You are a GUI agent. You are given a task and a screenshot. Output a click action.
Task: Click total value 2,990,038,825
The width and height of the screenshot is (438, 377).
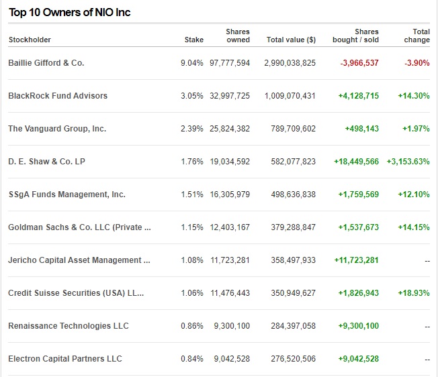[290, 63]
